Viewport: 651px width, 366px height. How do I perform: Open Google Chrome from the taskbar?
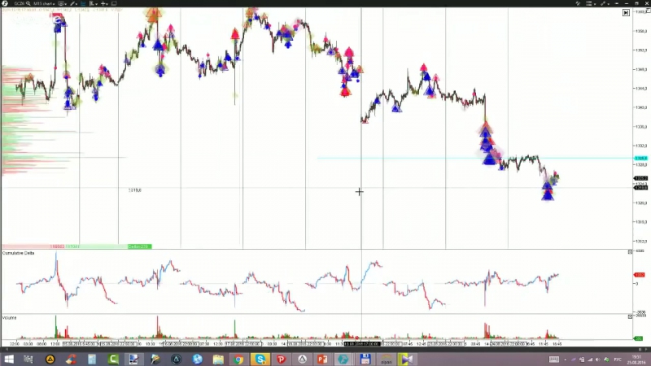tap(238, 359)
